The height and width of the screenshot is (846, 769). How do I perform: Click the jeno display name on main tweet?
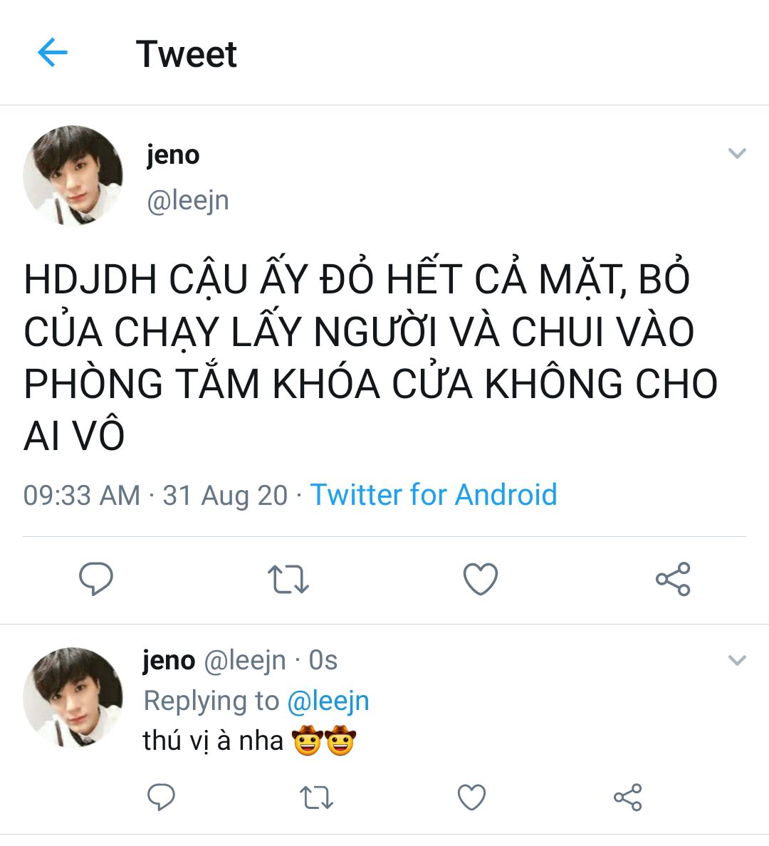tap(173, 155)
